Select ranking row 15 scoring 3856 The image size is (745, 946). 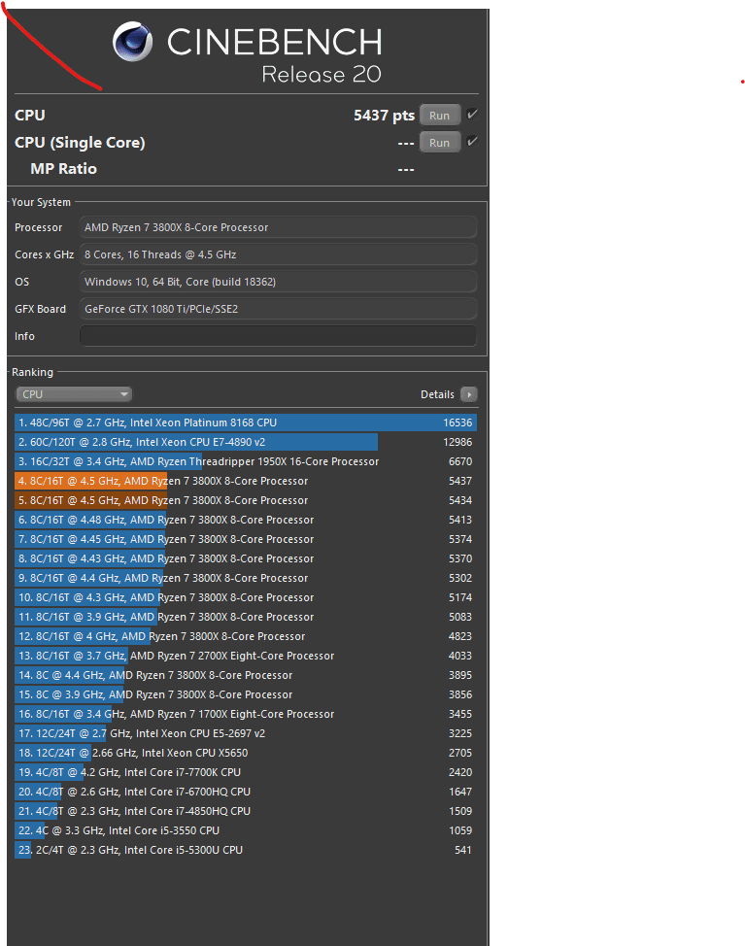pyautogui.click(x=246, y=694)
